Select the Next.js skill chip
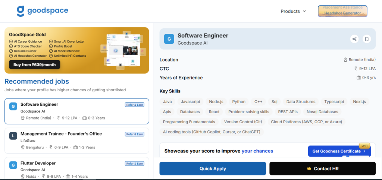This screenshot has width=382, height=180. (360, 102)
